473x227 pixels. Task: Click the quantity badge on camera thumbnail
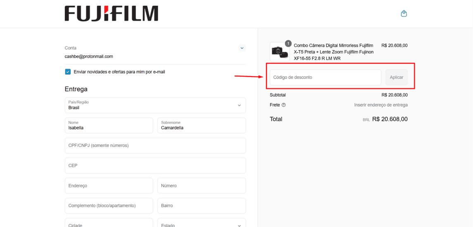[x=288, y=43]
